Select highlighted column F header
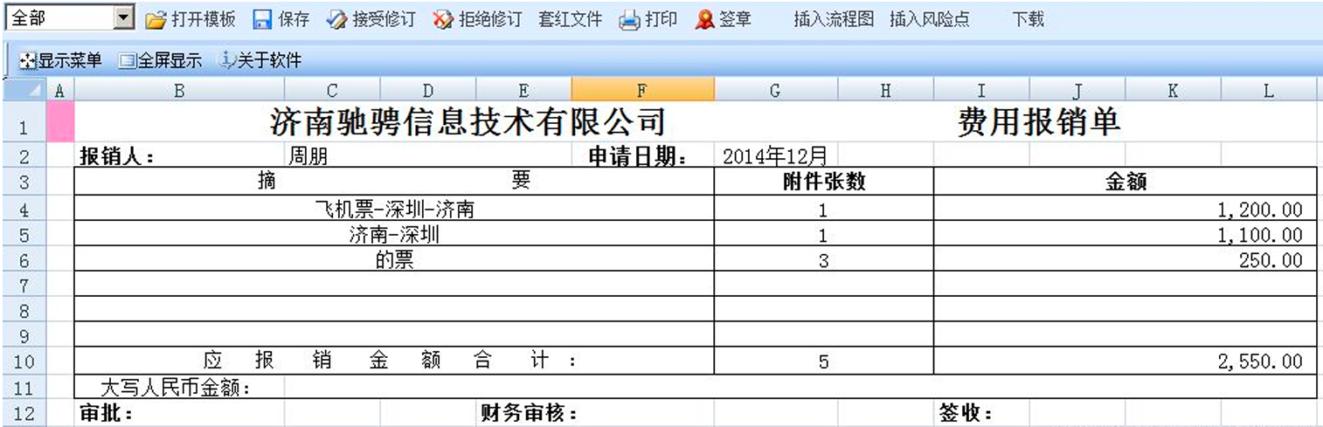The image size is (1323, 427). pyautogui.click(x=642, y=90)
